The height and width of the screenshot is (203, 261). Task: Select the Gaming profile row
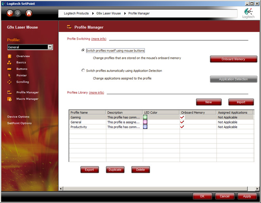(x=161, y=117)
